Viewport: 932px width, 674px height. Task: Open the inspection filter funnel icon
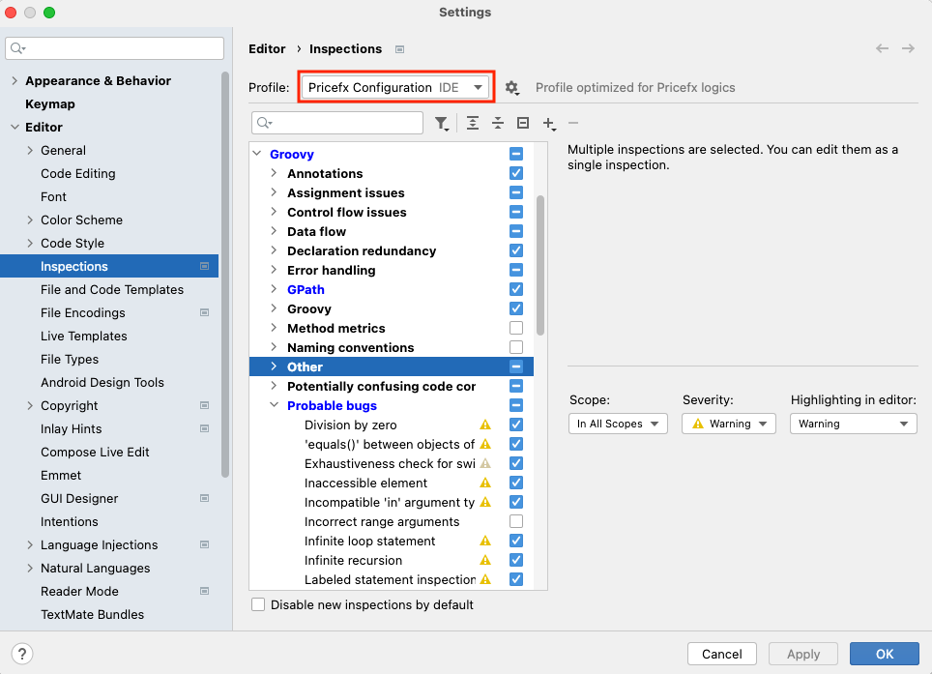point(442,123)
